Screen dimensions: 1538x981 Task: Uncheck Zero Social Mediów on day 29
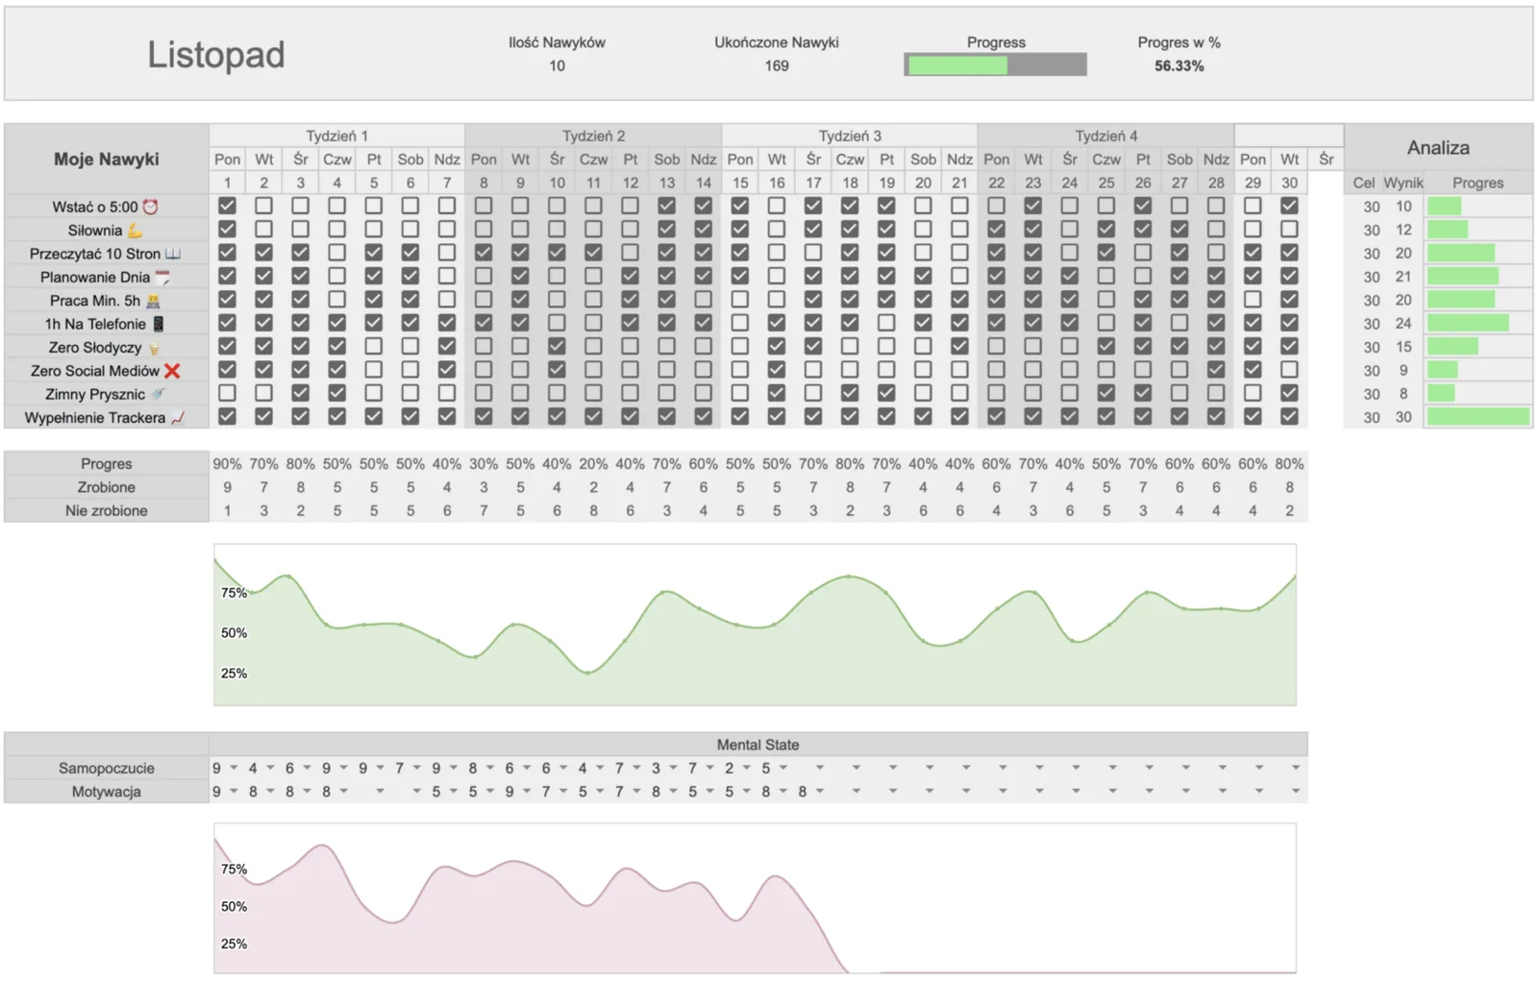coord(1253,369)
